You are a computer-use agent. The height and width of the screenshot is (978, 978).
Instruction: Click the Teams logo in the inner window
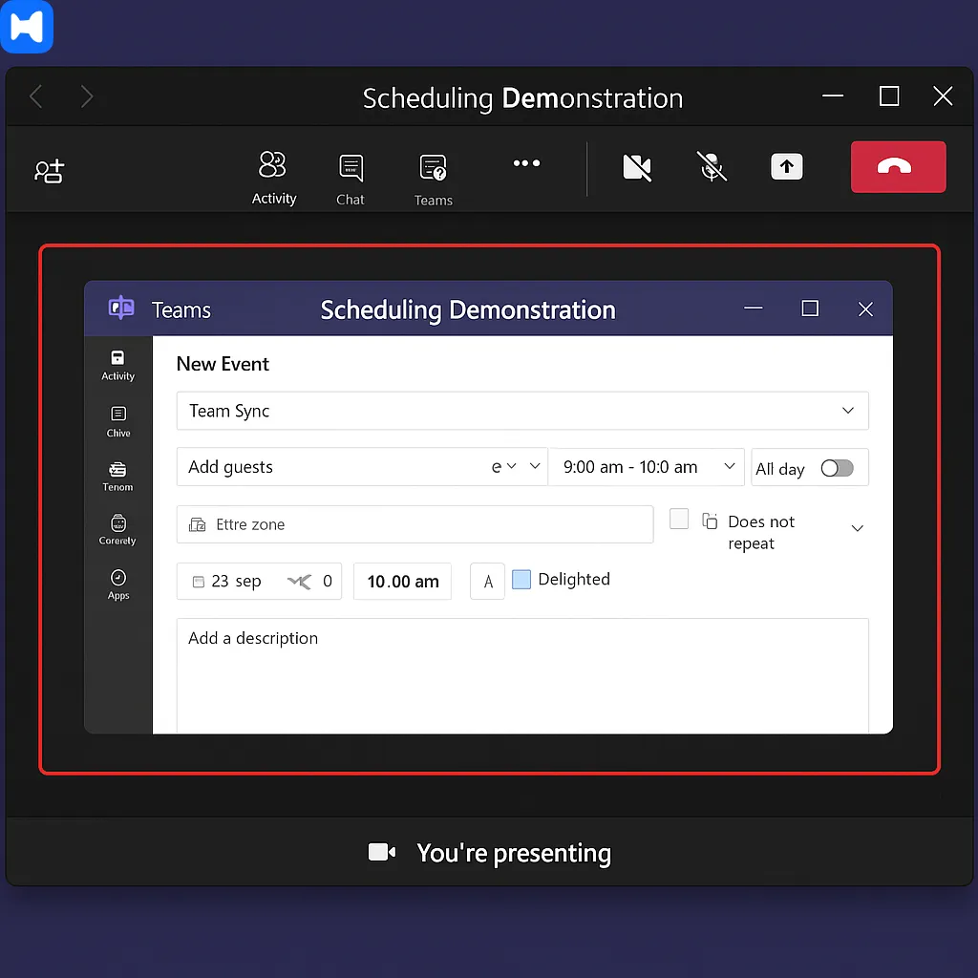coord(121,308)
